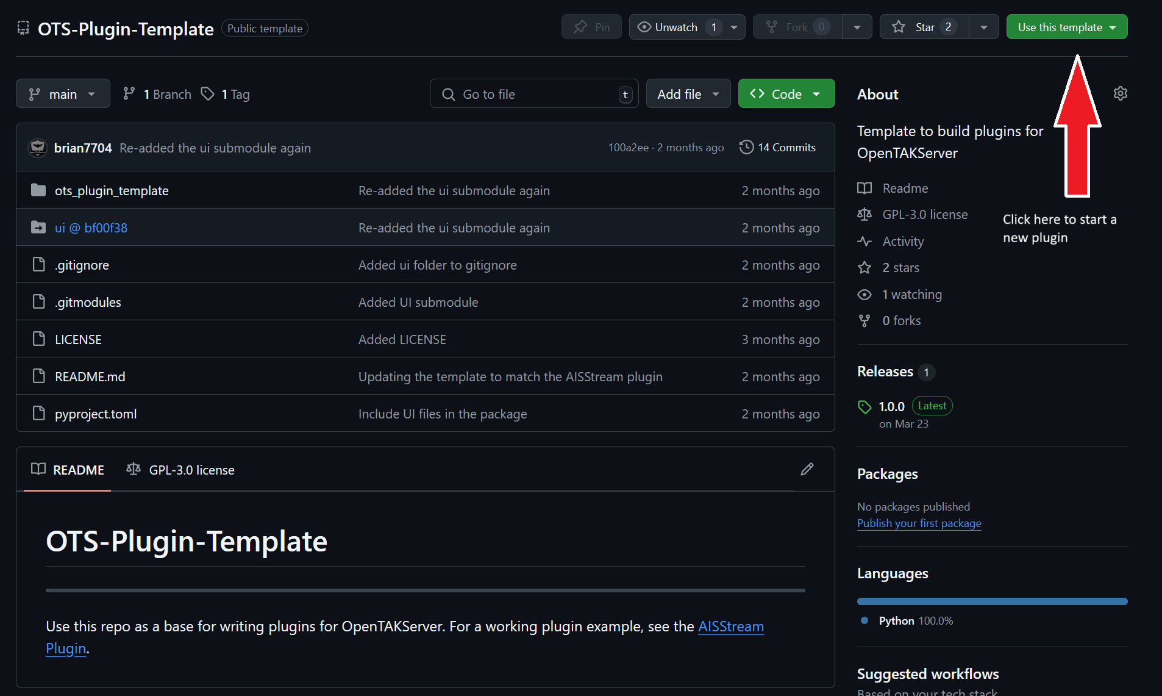Open the fork options dropdown arrow

(857, 27)
